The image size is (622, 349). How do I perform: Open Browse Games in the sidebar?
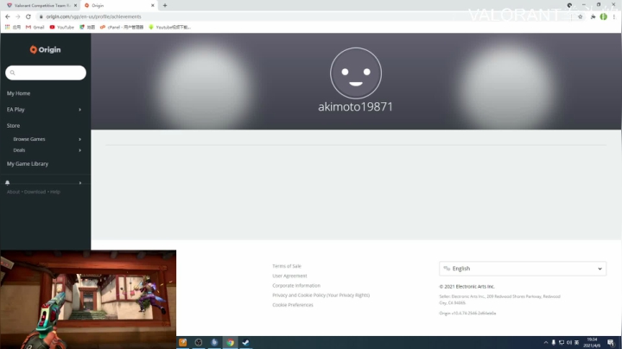point(29,139)
